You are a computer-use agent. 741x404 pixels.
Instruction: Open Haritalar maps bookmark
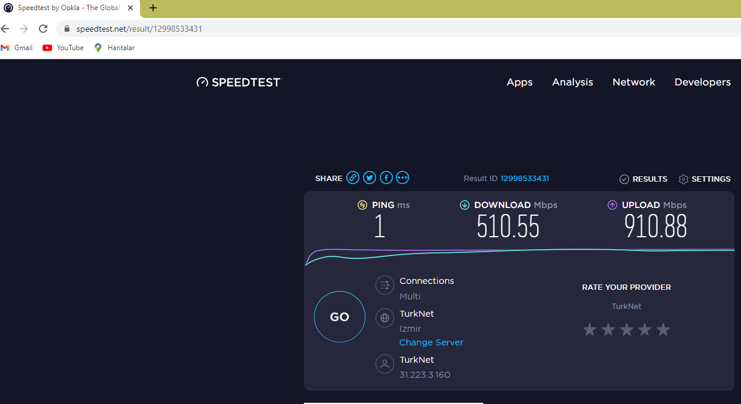[114, 48]
